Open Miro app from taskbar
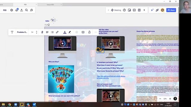This screenshot has width=191, height=107. pyautogui.click(x=22, y=104)
